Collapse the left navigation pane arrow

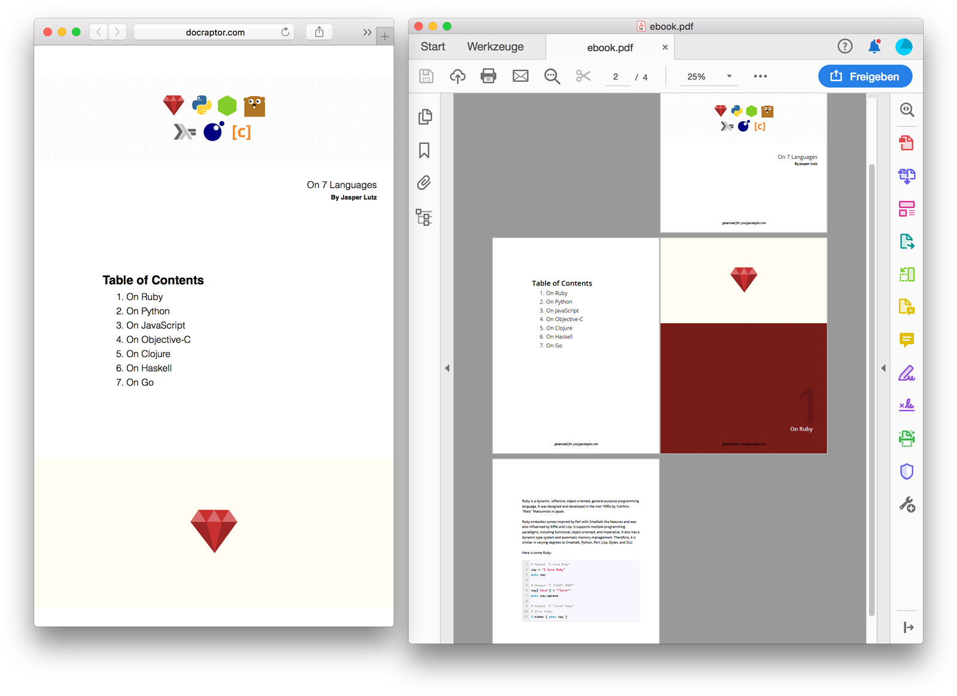tap(447, 368)
